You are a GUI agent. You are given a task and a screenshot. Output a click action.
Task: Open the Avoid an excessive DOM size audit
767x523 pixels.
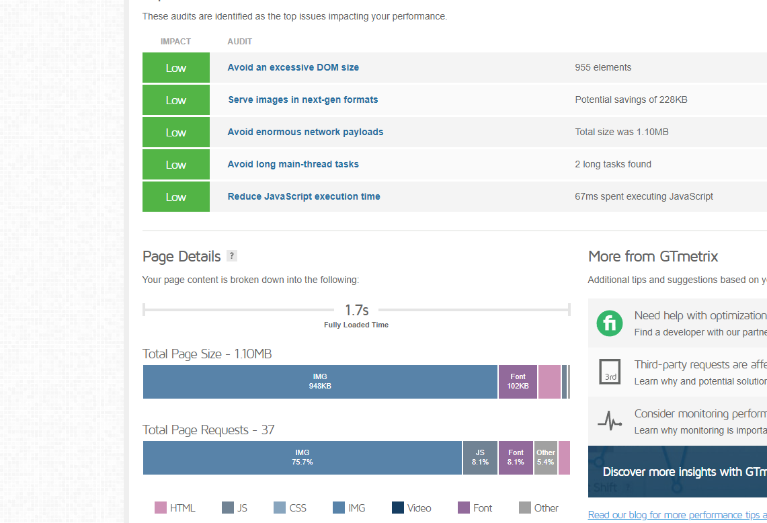pos(293,67)
